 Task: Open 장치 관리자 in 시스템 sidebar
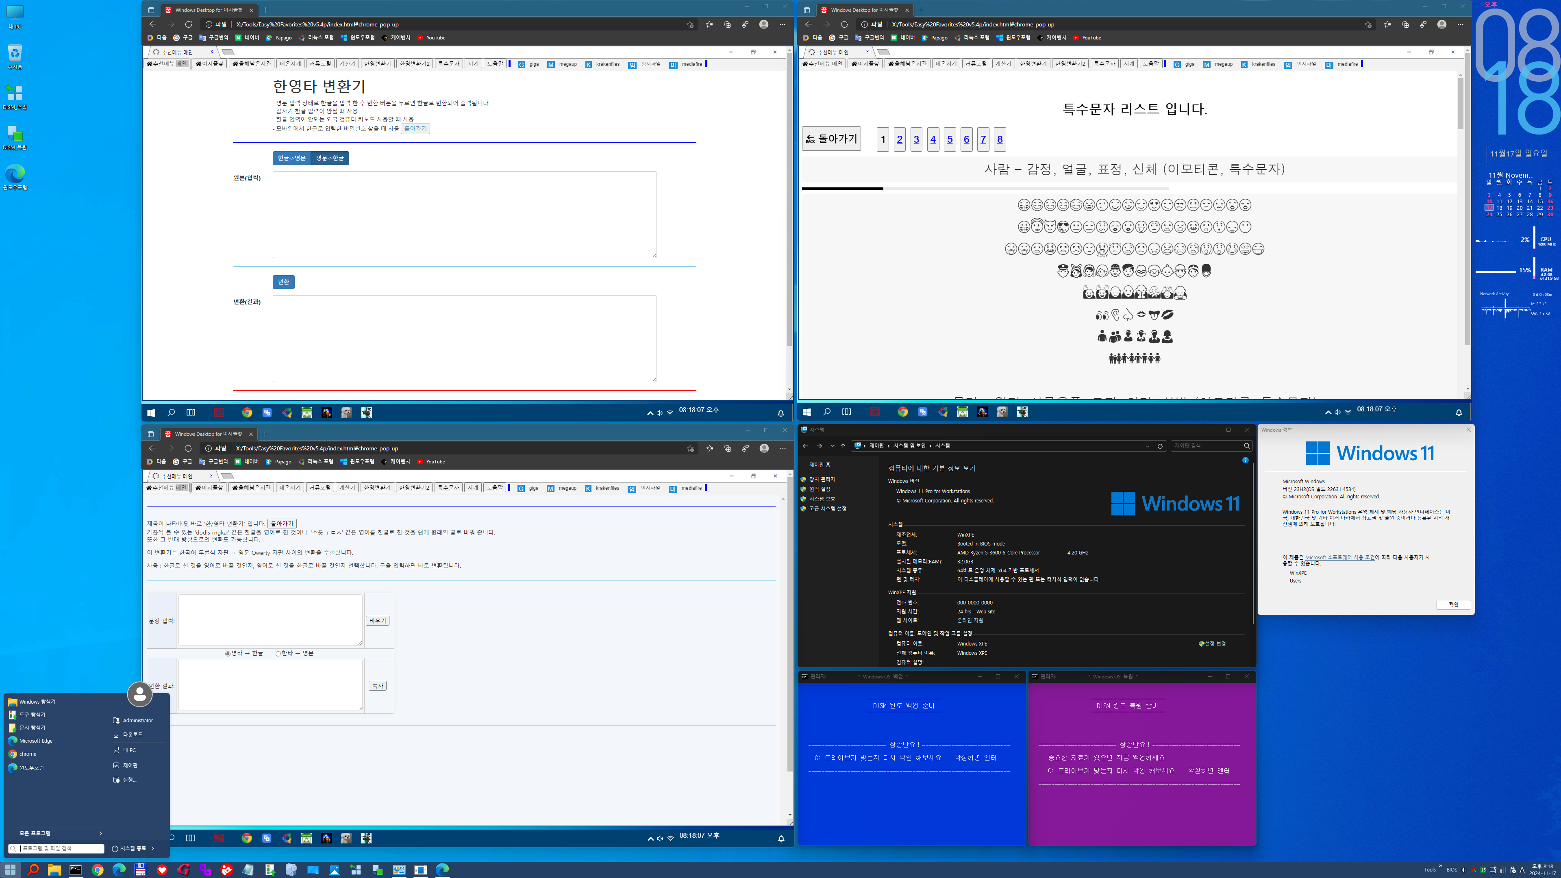click(x=822, y=479)
